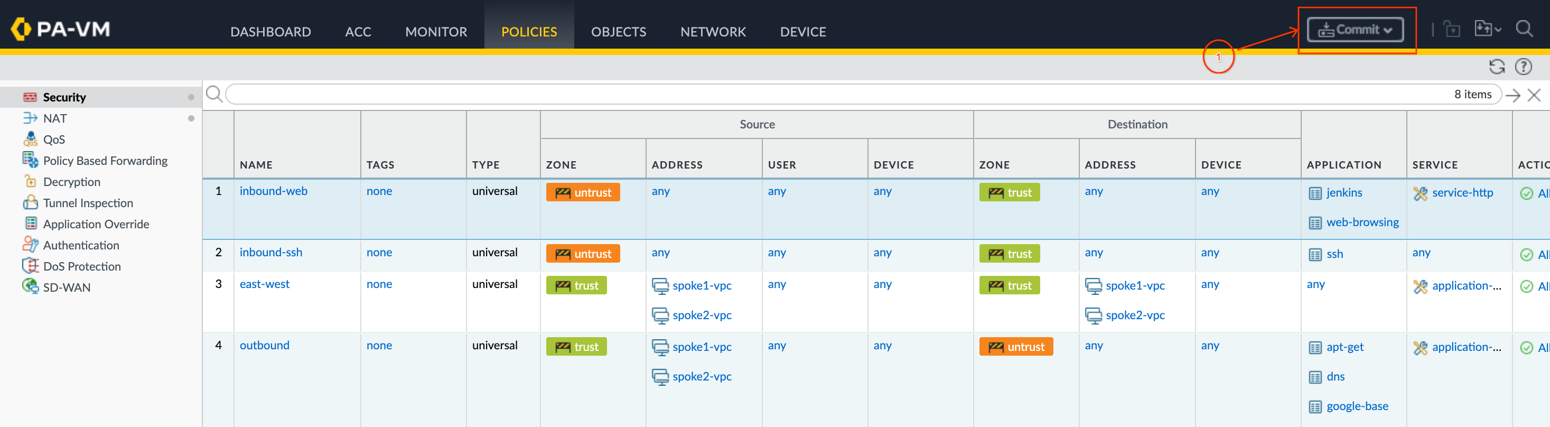
Task: Clear the filter with the X icon
Action: coord(1534,95)
